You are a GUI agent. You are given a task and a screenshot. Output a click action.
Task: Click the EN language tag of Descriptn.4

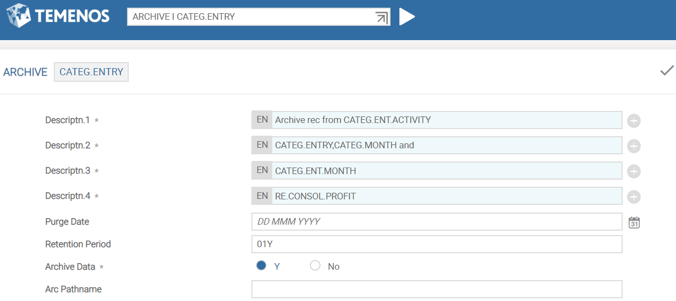tap(262, 196)
